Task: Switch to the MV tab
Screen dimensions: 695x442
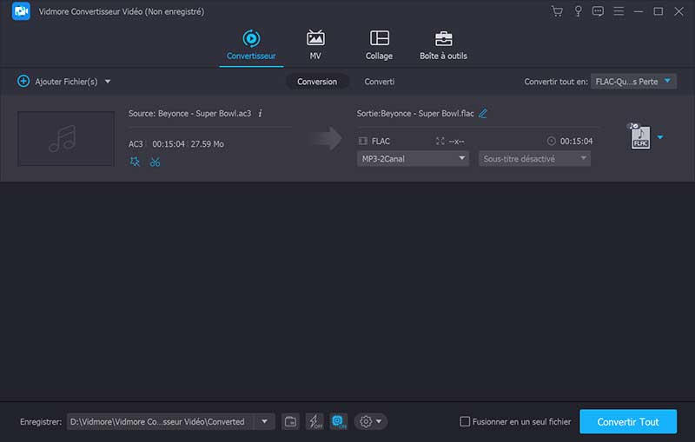Action: click(315, 45)
